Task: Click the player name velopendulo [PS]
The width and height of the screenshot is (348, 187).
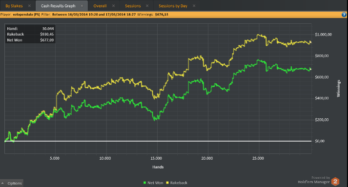Action: [26, 15]
